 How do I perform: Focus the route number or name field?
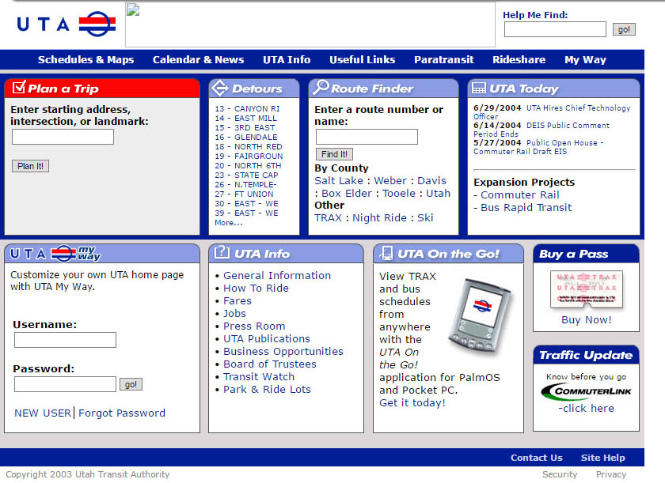(367, 137)
